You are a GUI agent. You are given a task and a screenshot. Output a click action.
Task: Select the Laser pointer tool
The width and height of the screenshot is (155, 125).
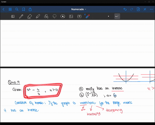[87, 16]
